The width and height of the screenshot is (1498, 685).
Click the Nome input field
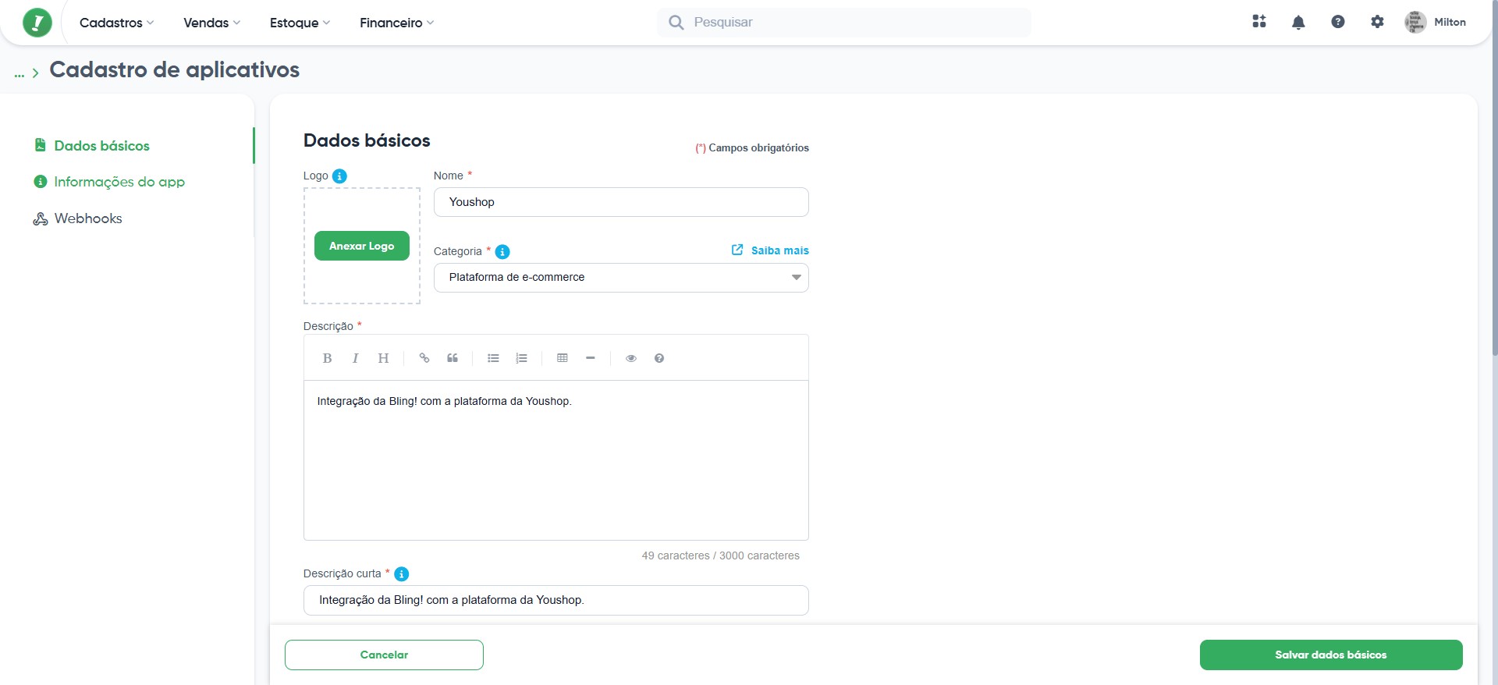[x=621, y=202]
